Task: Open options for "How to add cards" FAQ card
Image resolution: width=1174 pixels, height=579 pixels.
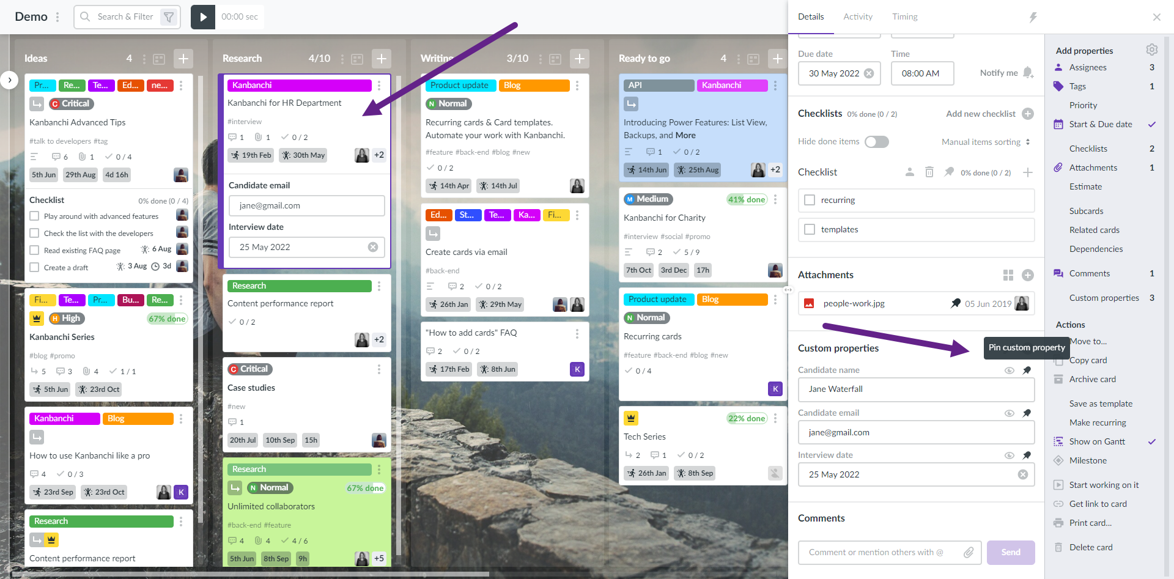Action: click(x=577, y=333)
